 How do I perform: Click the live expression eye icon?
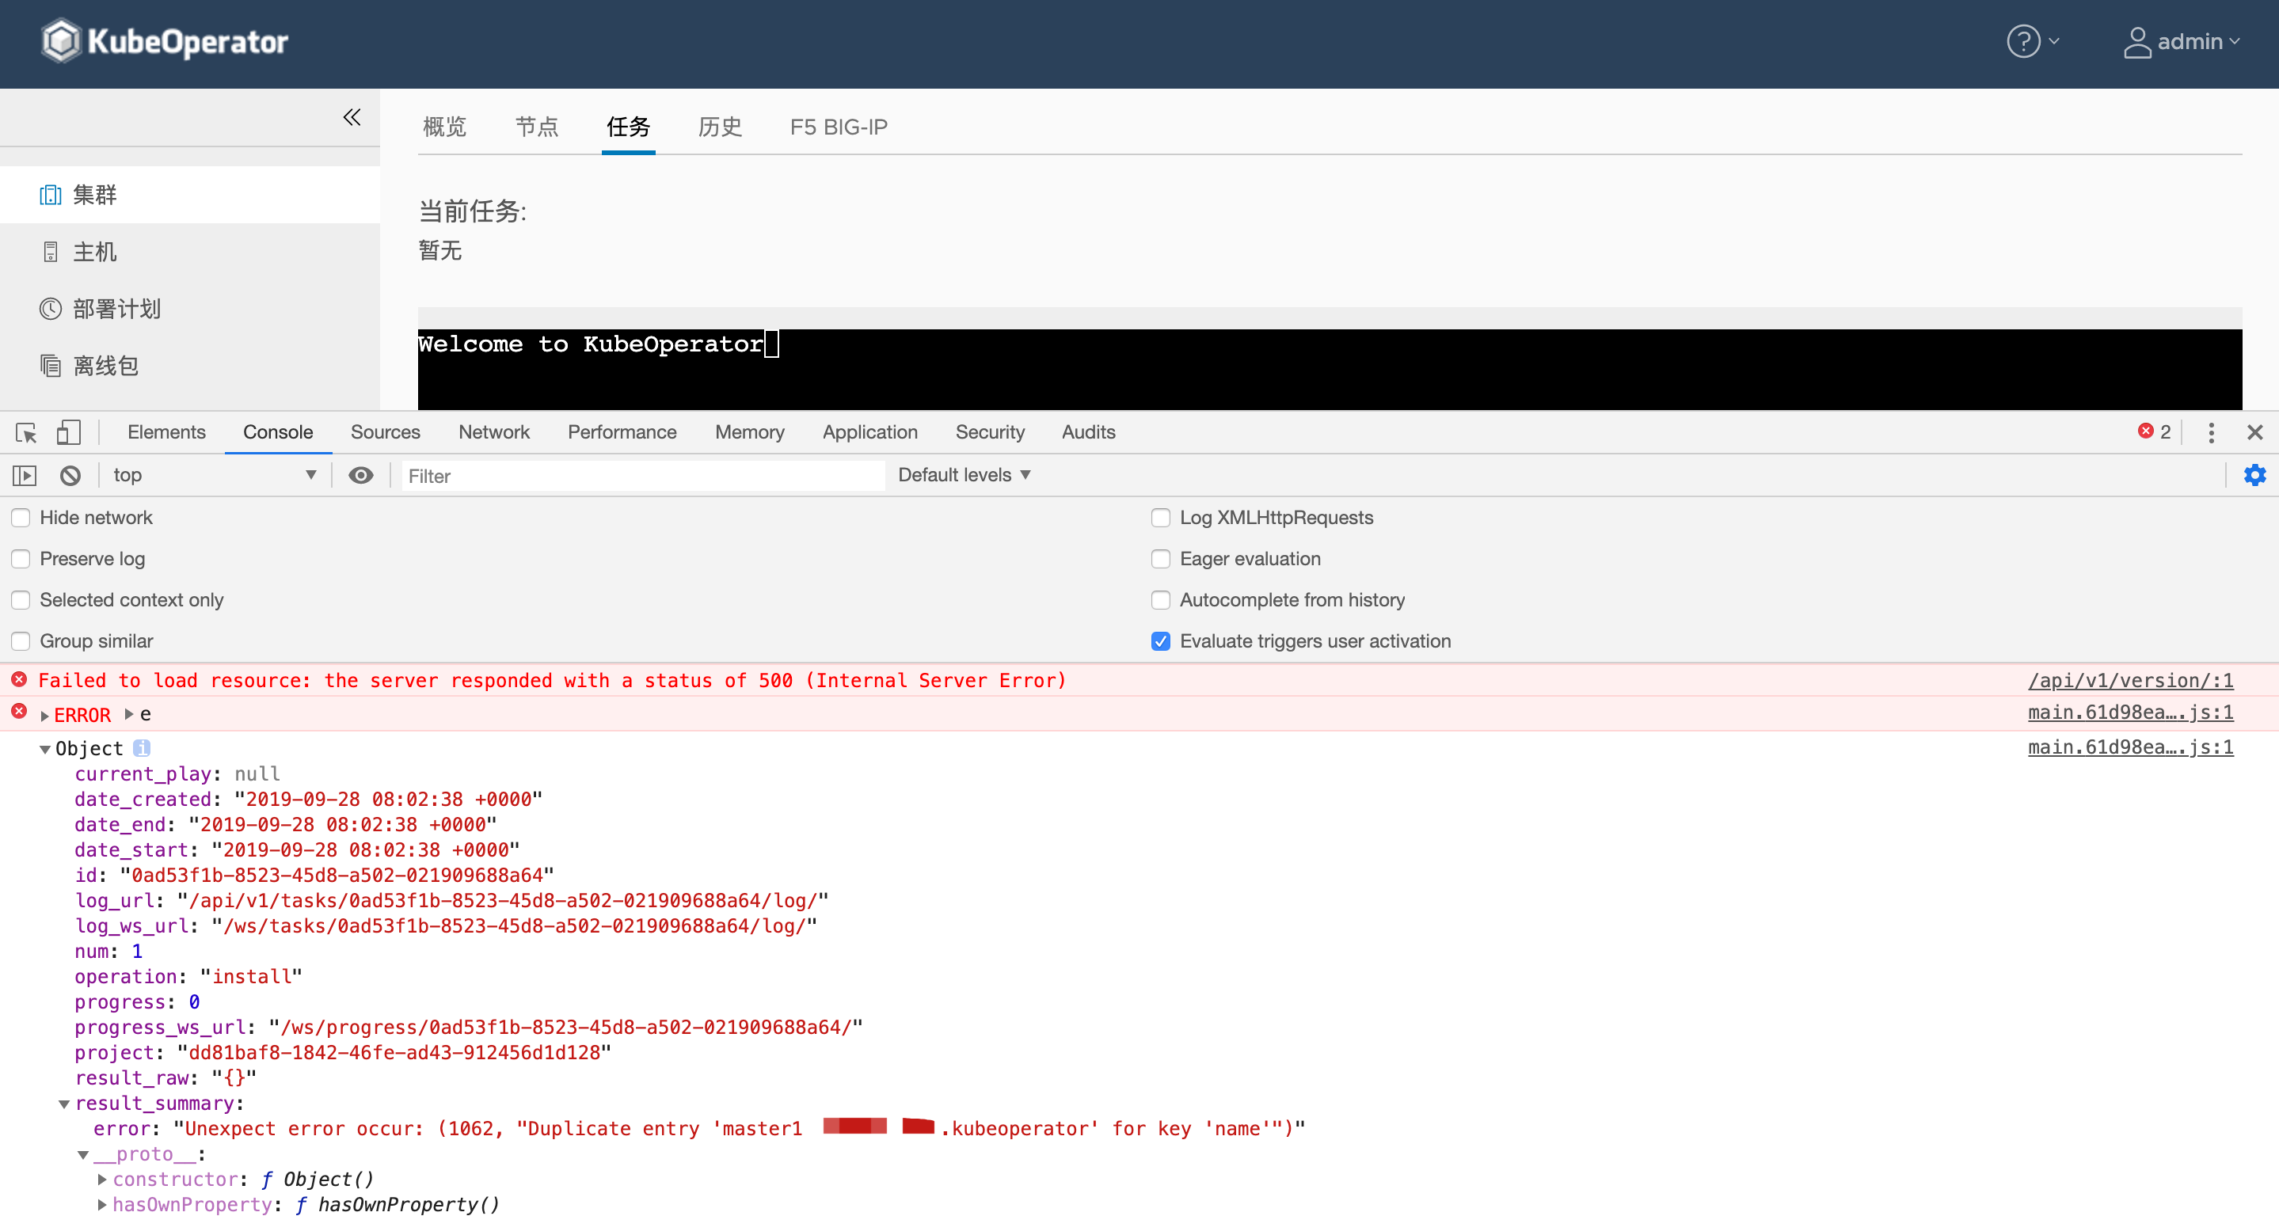coord(360,476)
